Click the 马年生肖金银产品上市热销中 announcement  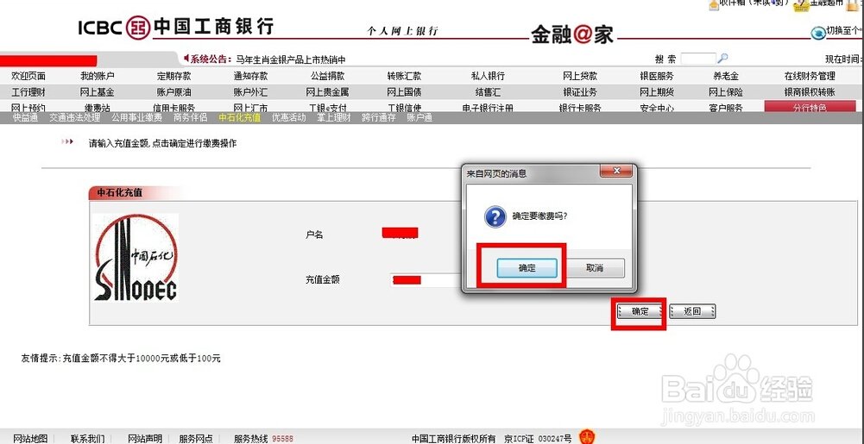(x=290, y=59)
